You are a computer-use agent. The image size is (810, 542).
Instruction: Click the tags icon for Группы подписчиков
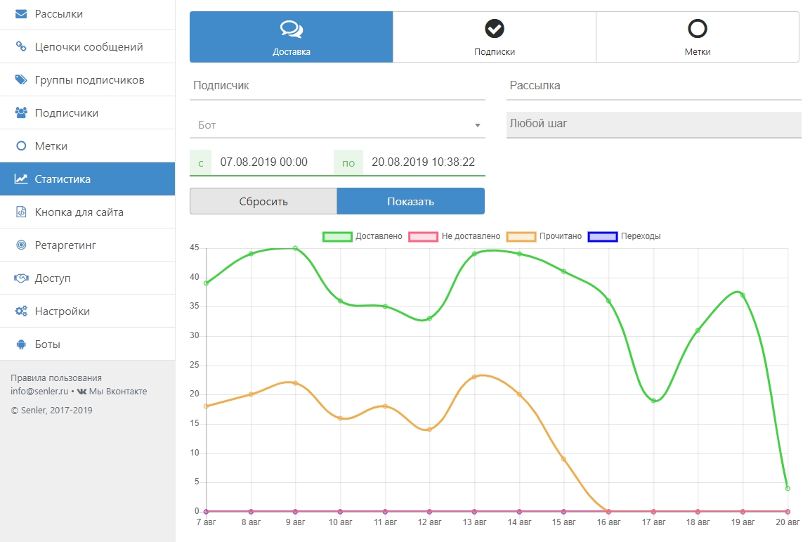[21, 80]
